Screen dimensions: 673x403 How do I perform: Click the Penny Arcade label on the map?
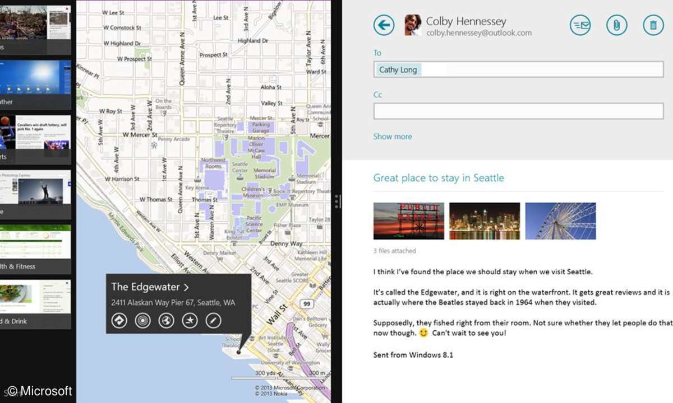(x=173, y=139)
